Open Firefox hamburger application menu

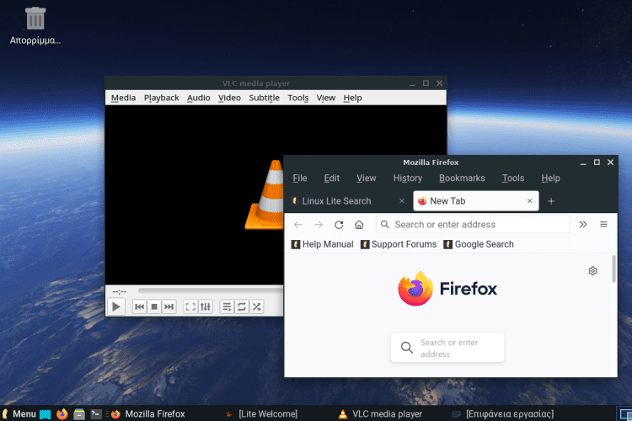pos(603,225)
